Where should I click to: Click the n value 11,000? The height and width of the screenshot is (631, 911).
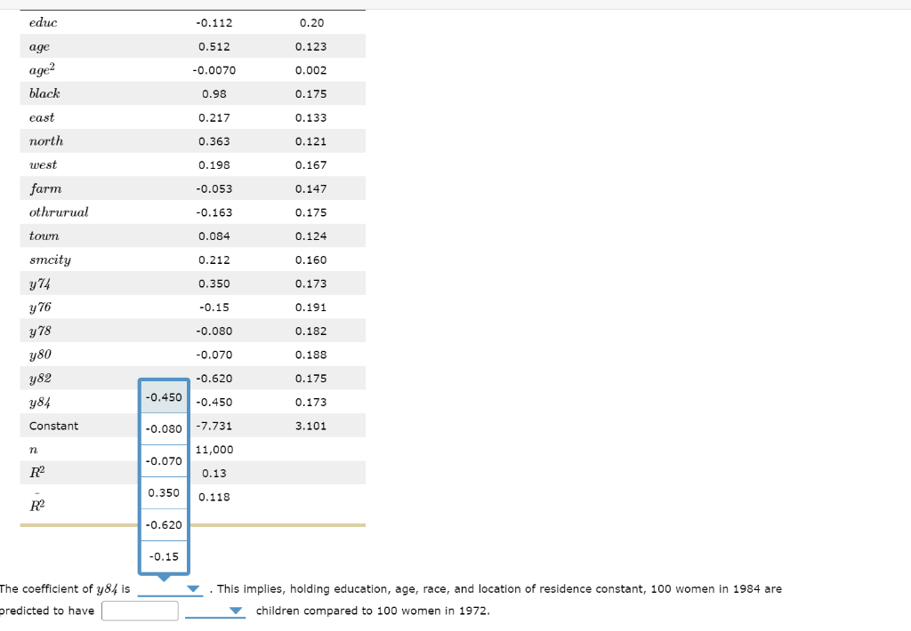point(214,449)
